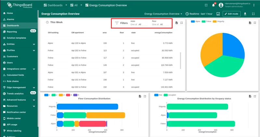Sort by EM building column
Screen dimensions: 260x137
(53, 33)
